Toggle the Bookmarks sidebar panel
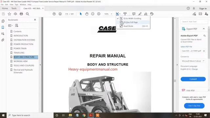This screenshot has width=210, height=118. [3, 28]
